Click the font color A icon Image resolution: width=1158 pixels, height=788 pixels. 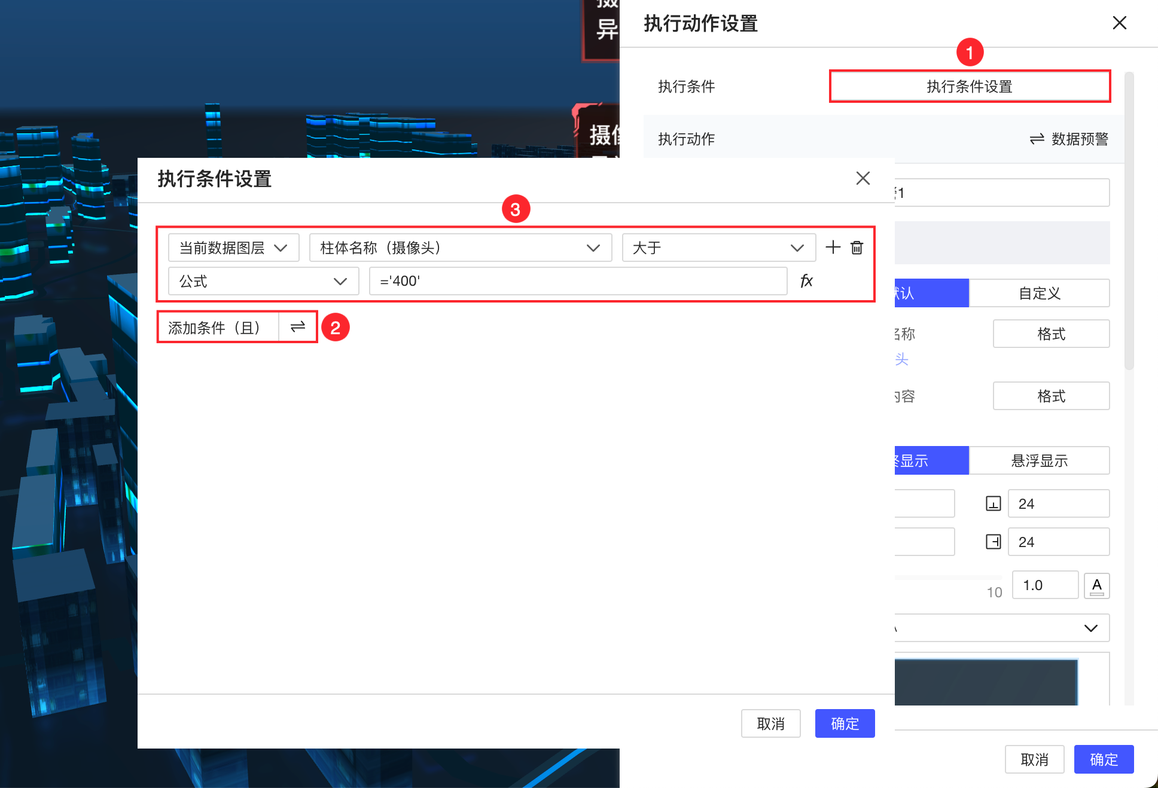[1096, 585]
